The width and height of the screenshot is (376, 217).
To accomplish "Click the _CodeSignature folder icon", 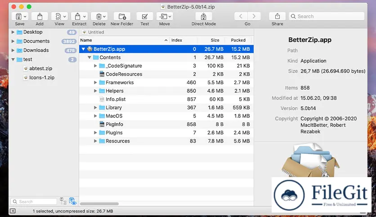I will [102, 66].
